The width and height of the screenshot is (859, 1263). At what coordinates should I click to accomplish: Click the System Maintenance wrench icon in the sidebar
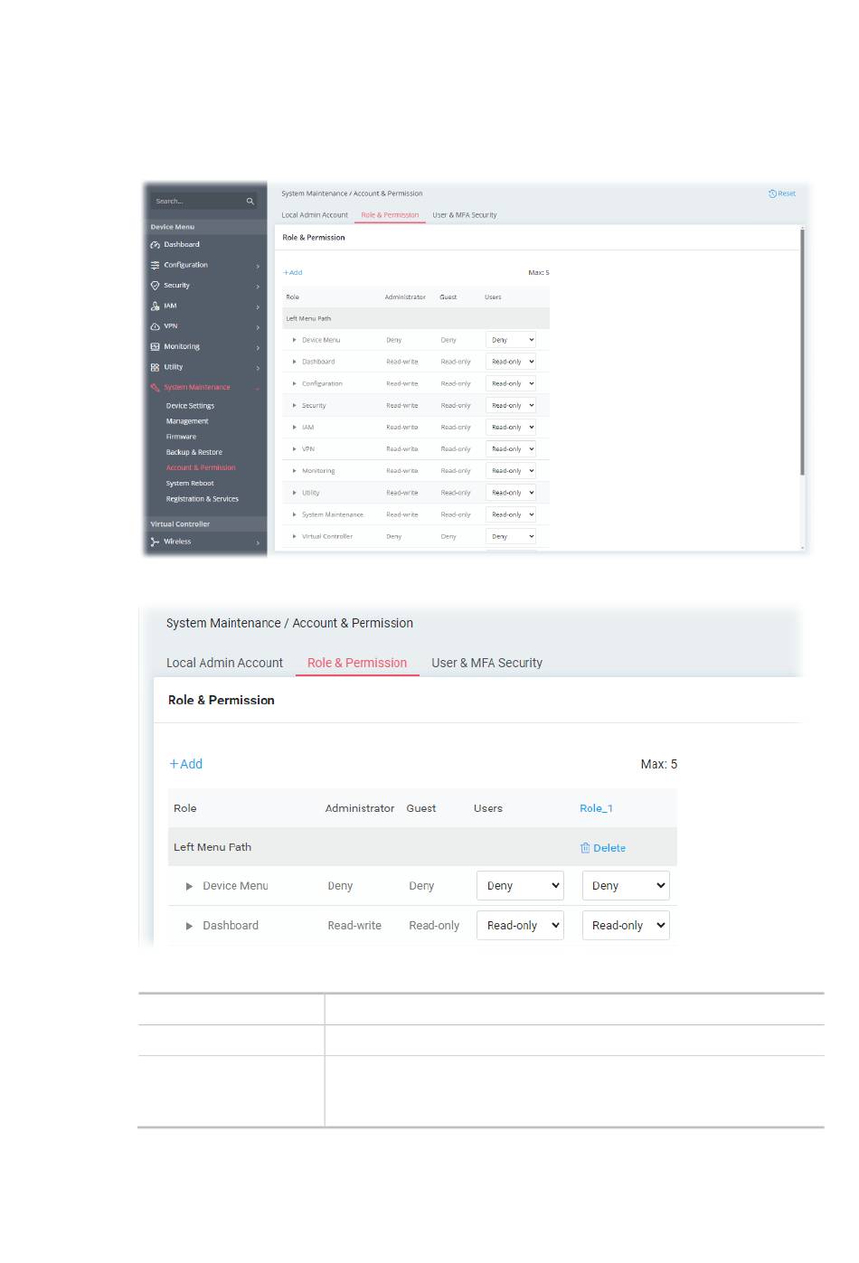coord(155,388)
